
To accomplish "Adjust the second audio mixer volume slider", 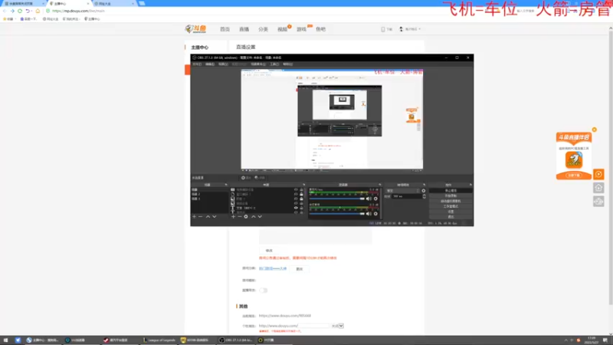I will tap(336, 214).
